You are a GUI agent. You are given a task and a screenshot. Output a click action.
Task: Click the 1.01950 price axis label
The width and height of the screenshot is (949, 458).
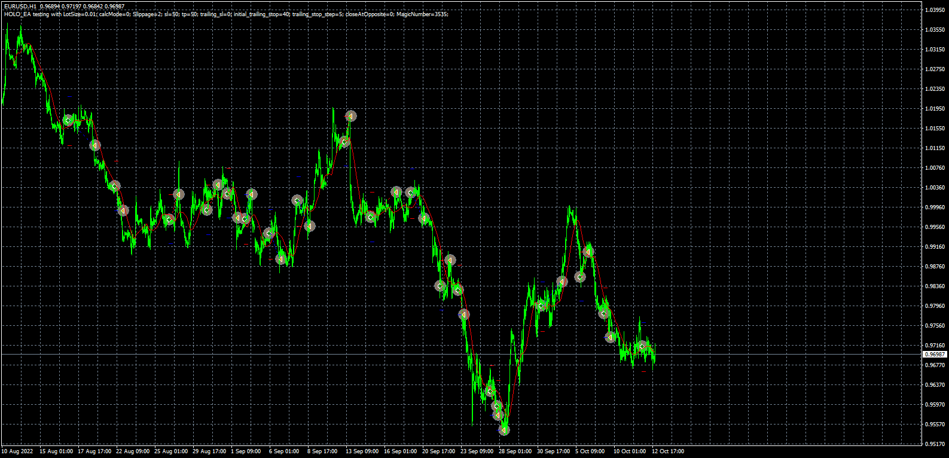(935, 109)
